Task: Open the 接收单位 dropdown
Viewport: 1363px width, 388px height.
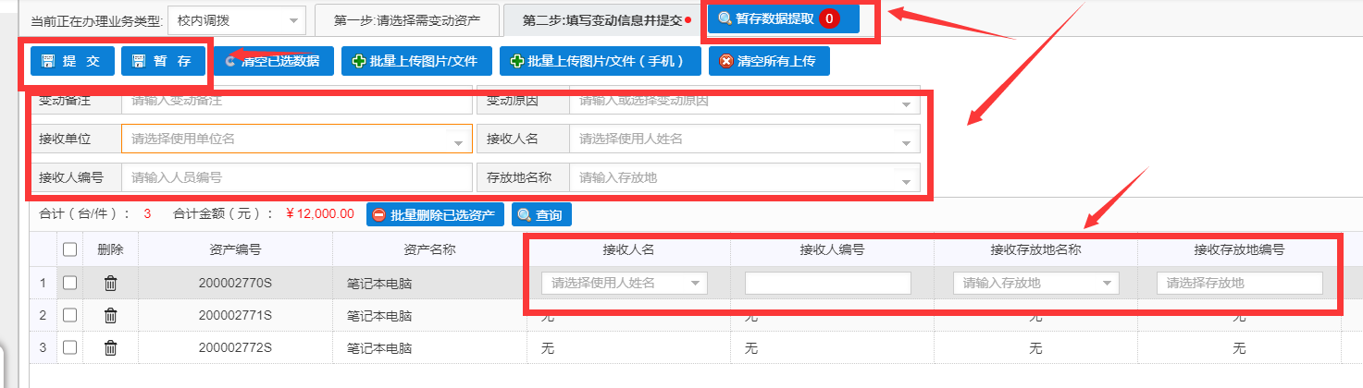Action: tap(296, 139)
